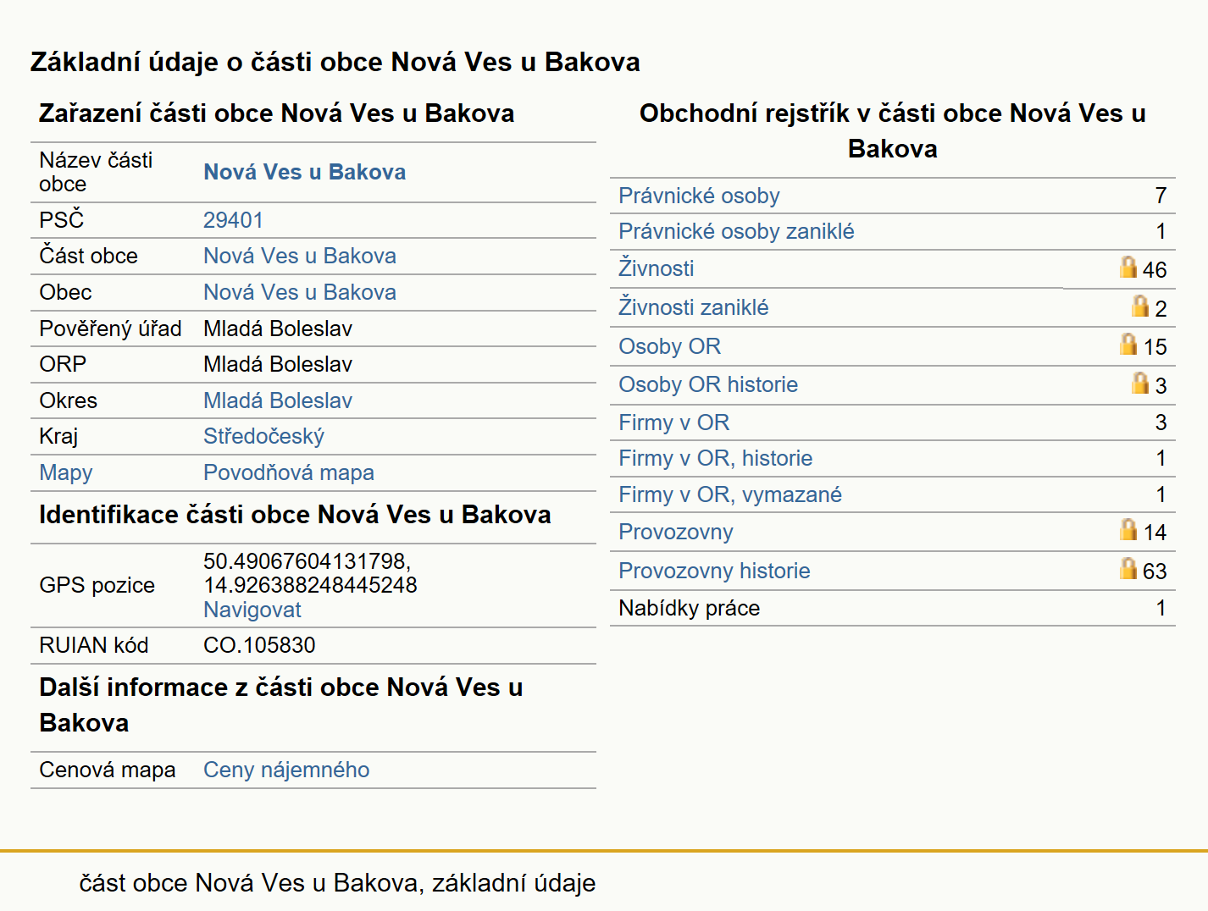Open the Právnické osoby link

[699, 196]
